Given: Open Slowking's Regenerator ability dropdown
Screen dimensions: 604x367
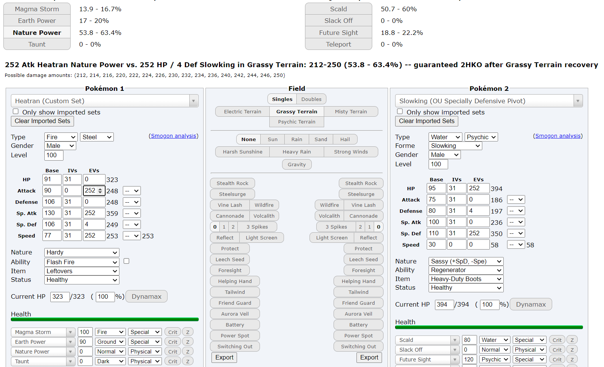Looking at the screenshot, I should click(466, 270).
